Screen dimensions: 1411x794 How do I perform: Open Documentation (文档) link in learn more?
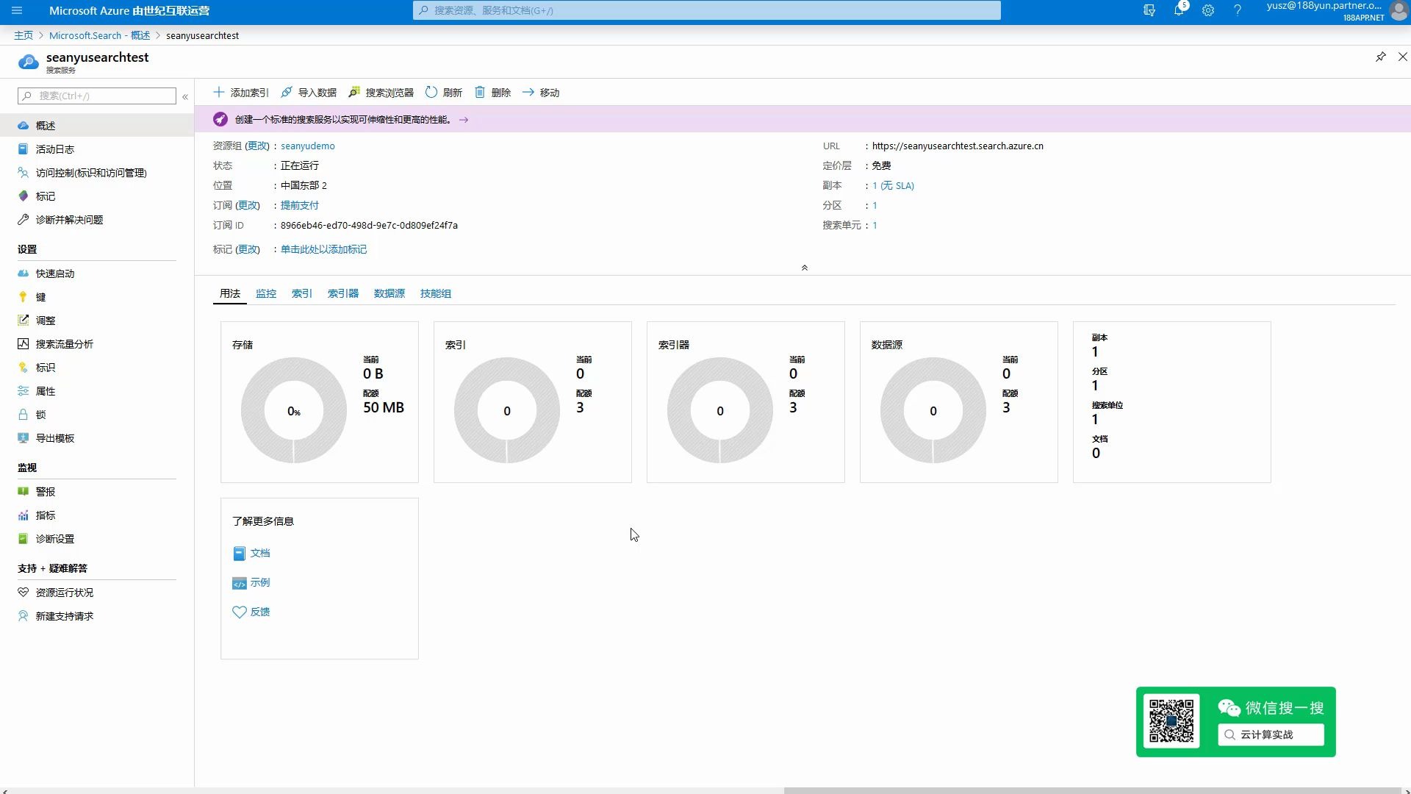[260, 553]
